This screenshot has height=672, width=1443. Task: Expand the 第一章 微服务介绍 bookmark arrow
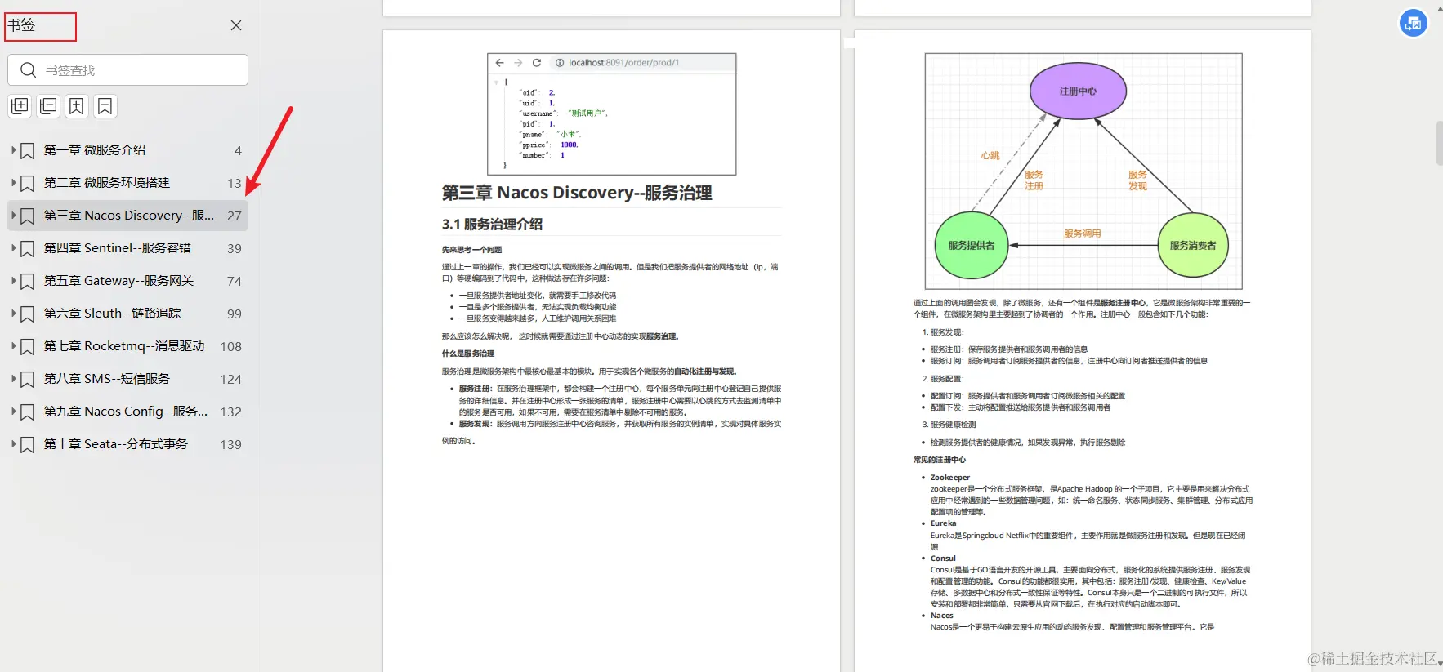[x=14, y=149]
